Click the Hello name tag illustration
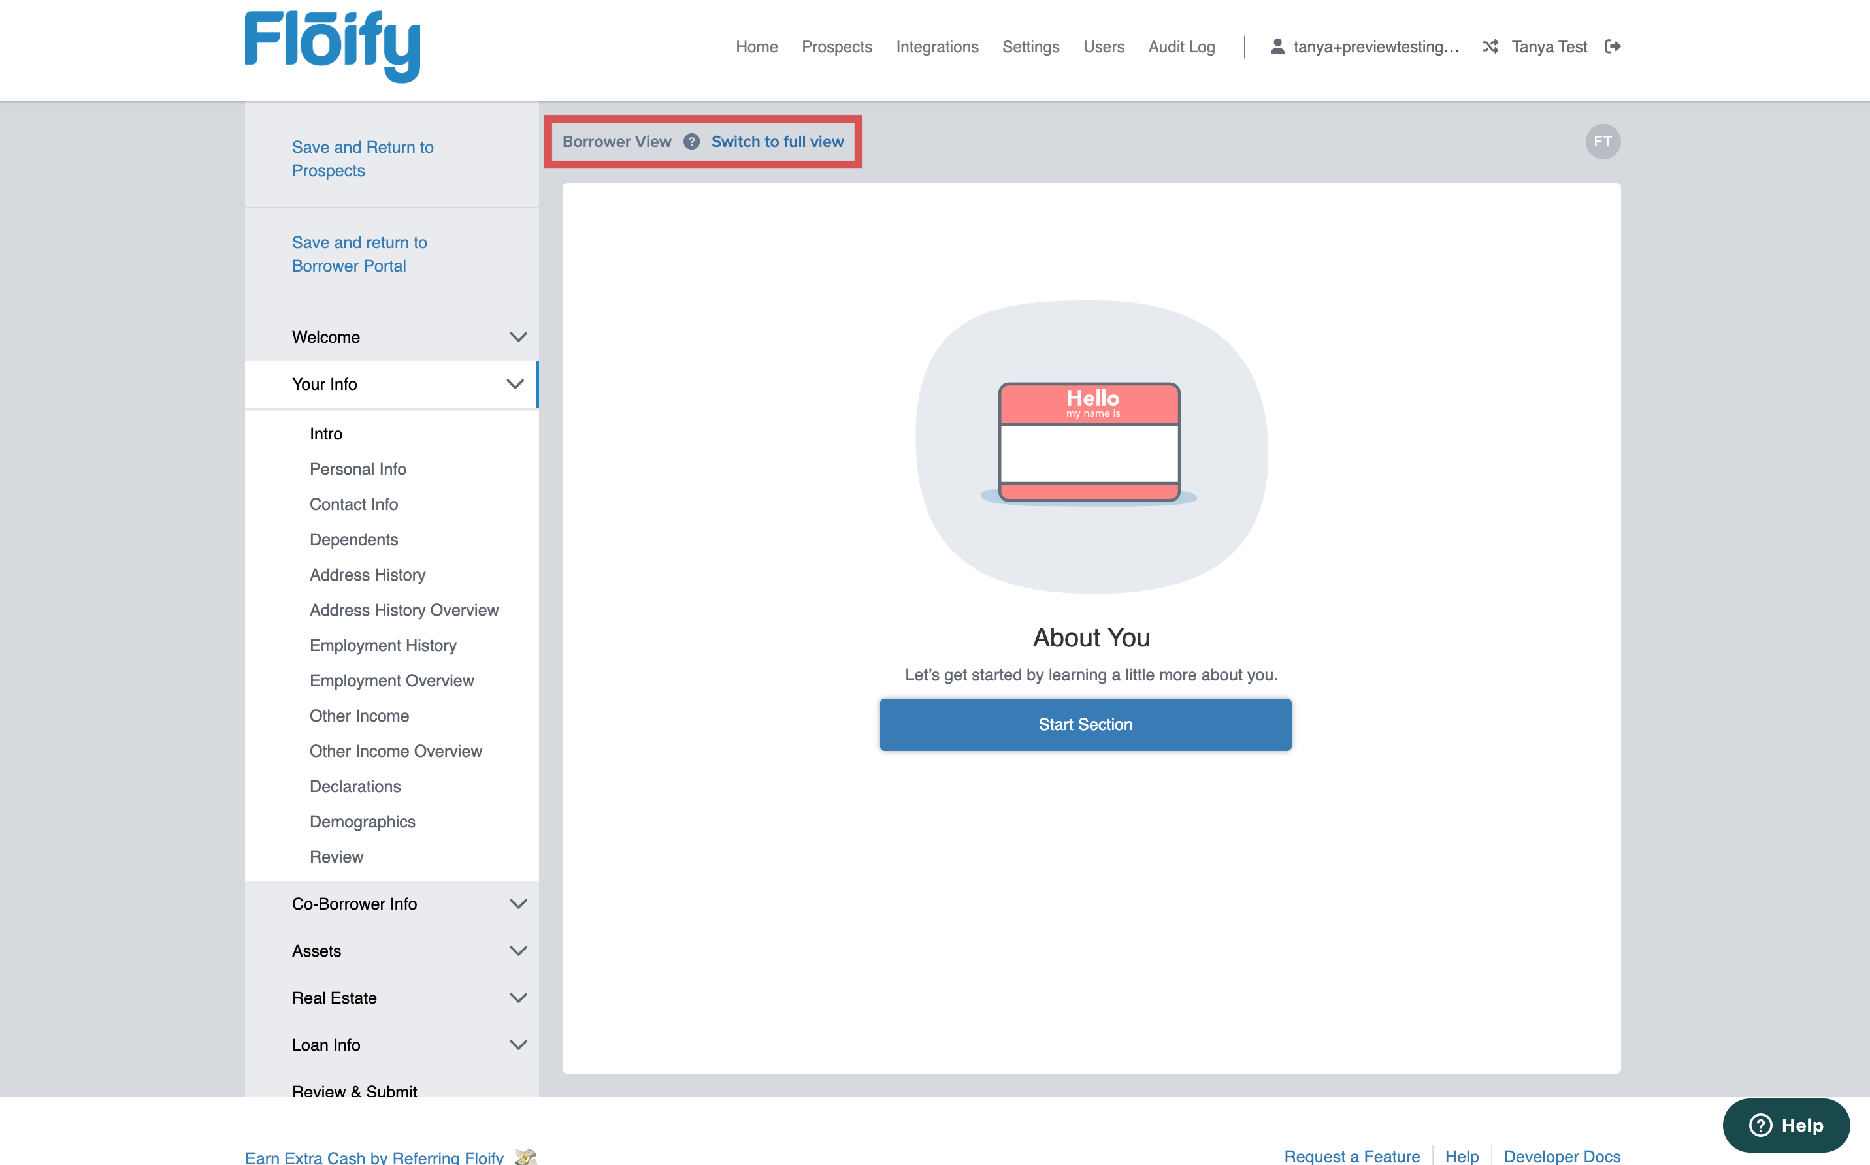This screenshot has width=1870, height=1165. pyautogui.click(x=1089, y=442)
